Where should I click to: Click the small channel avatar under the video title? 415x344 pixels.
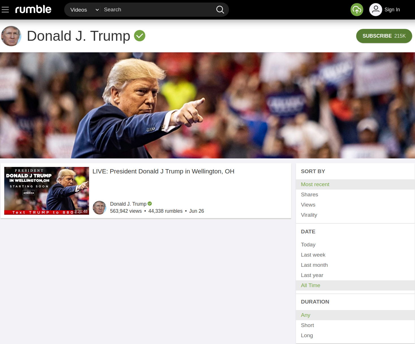coord(100,208)
